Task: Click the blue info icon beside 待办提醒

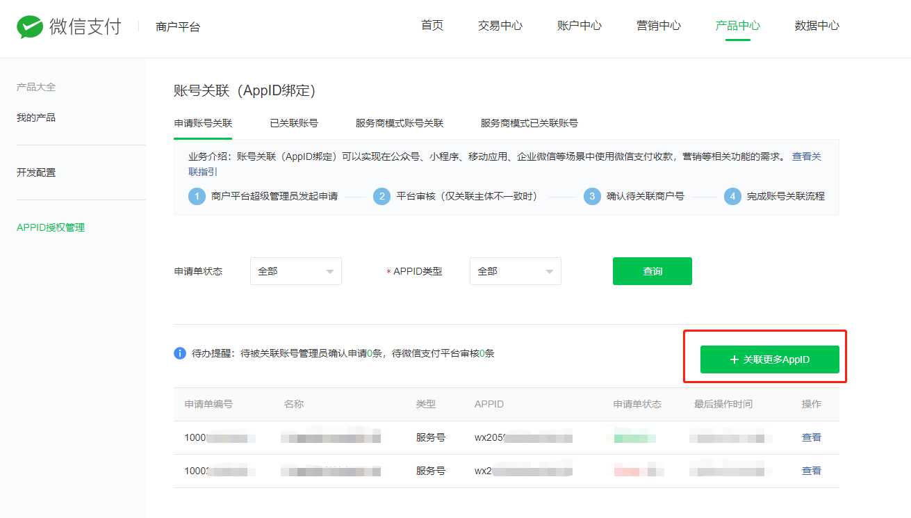Action: pyautogui.click(x=180, y=353)
